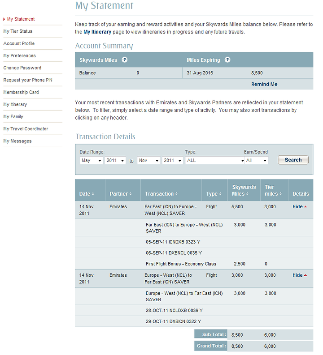Sort by the Skywards Miles column header
This screenshot has height=355, width=323.
tap(244, 190)
